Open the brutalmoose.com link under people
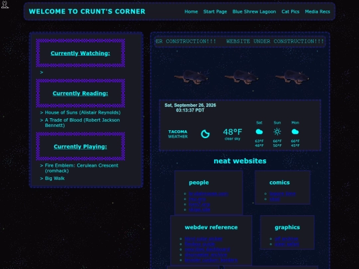359x269 pixels. tap(208, 194)
